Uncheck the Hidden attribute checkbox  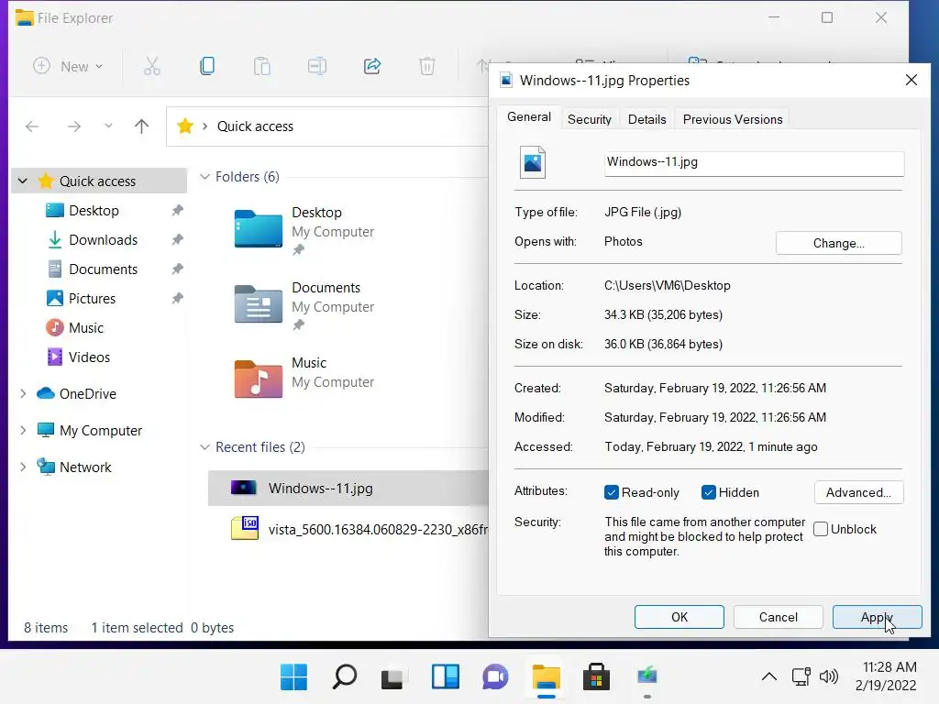tap(709, 492)
